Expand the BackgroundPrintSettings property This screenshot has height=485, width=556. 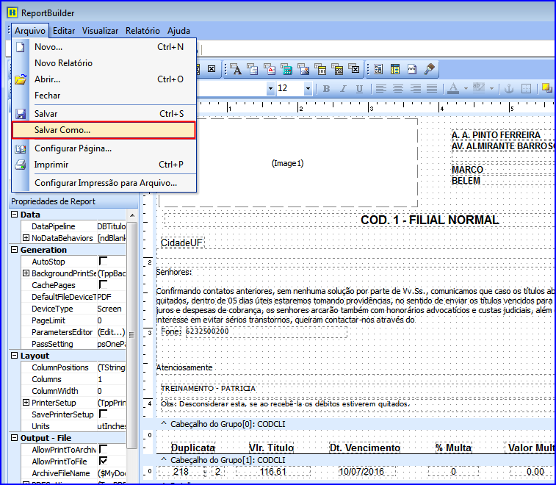point(26,273)
